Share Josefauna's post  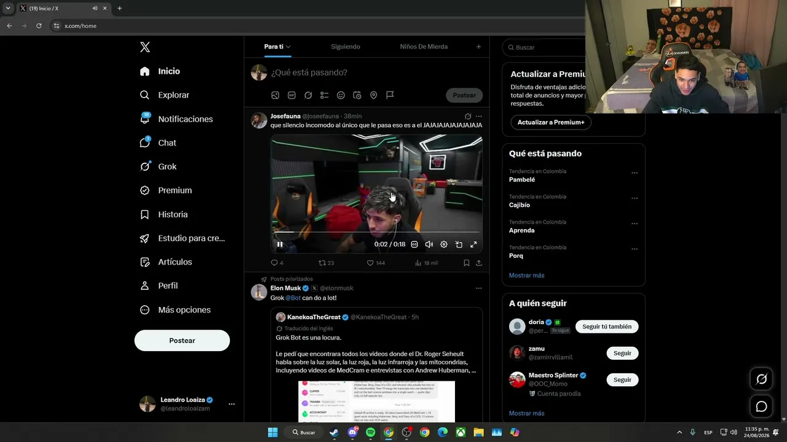coord(479,263)
